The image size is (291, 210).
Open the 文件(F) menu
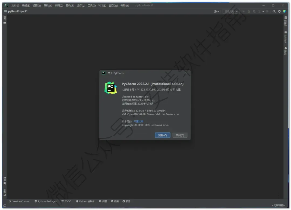coord(15,6)
